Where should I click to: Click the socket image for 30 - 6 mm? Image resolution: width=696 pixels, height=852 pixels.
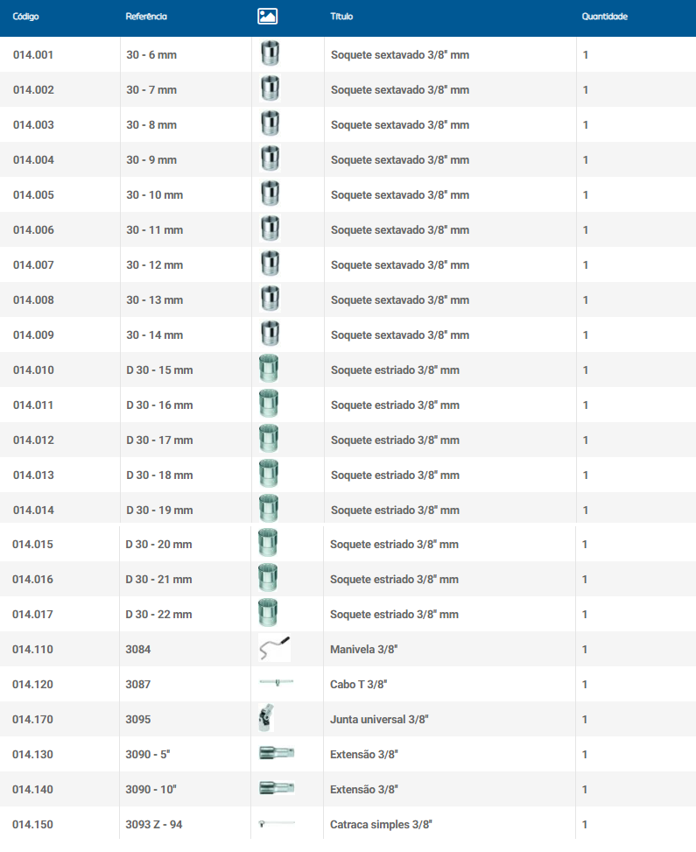[x=270, y=54]
